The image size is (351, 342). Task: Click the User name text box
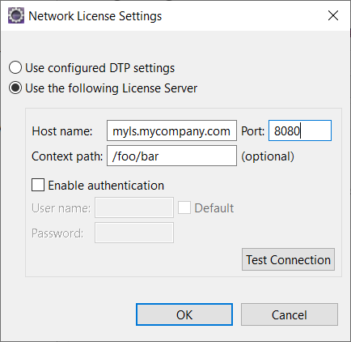[x=134, y=207]
